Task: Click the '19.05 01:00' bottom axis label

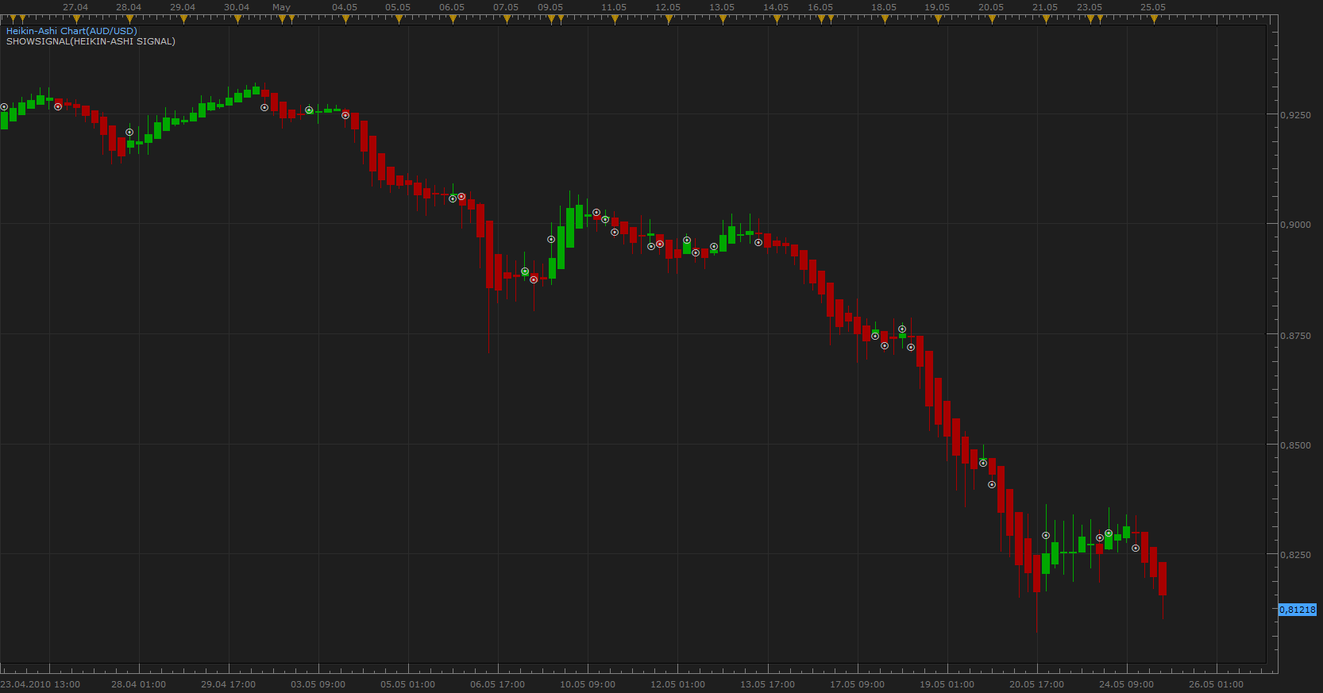Action: click(947, 684)
